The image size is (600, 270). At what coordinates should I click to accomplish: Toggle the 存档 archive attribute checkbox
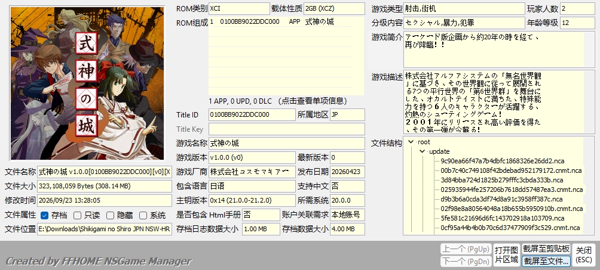44,215
